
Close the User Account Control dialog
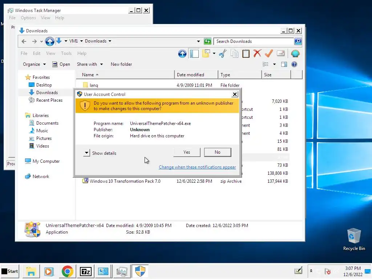pos(235,94)
